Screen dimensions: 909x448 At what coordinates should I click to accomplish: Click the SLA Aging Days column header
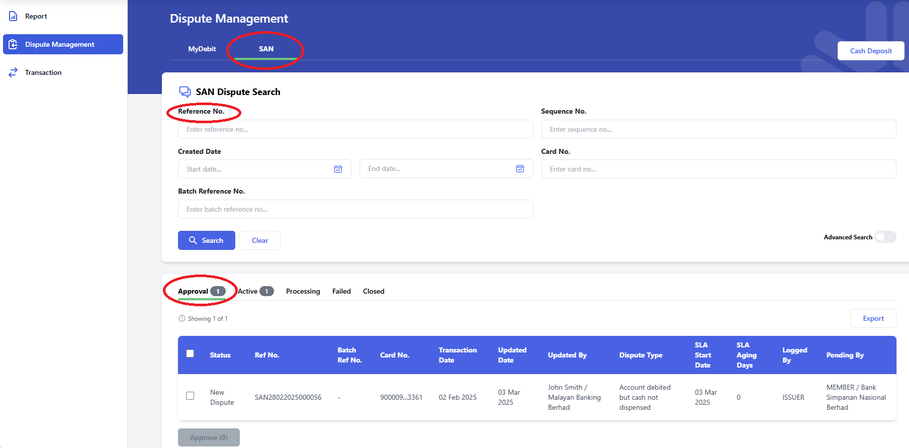pyautogui.click(x=747, y=355)
